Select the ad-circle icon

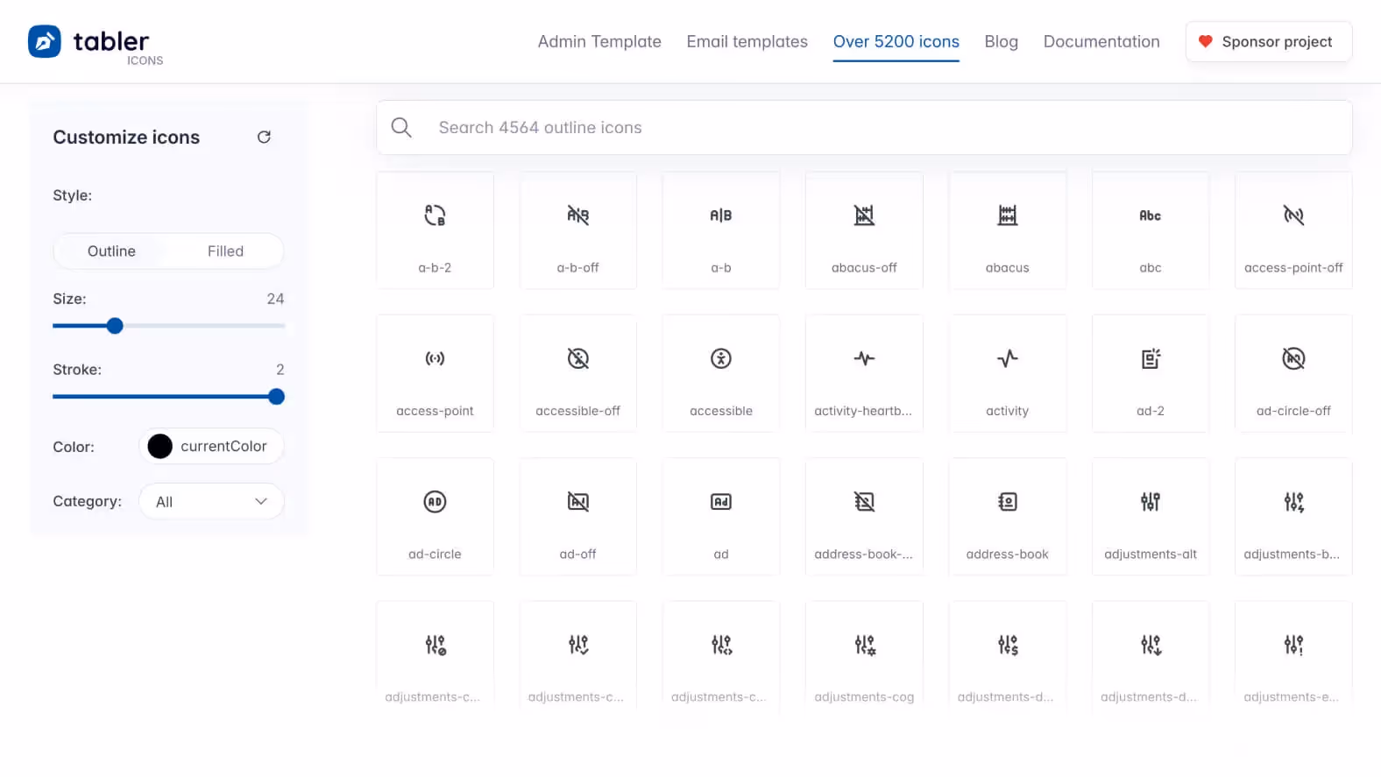(x=435, y=517)
